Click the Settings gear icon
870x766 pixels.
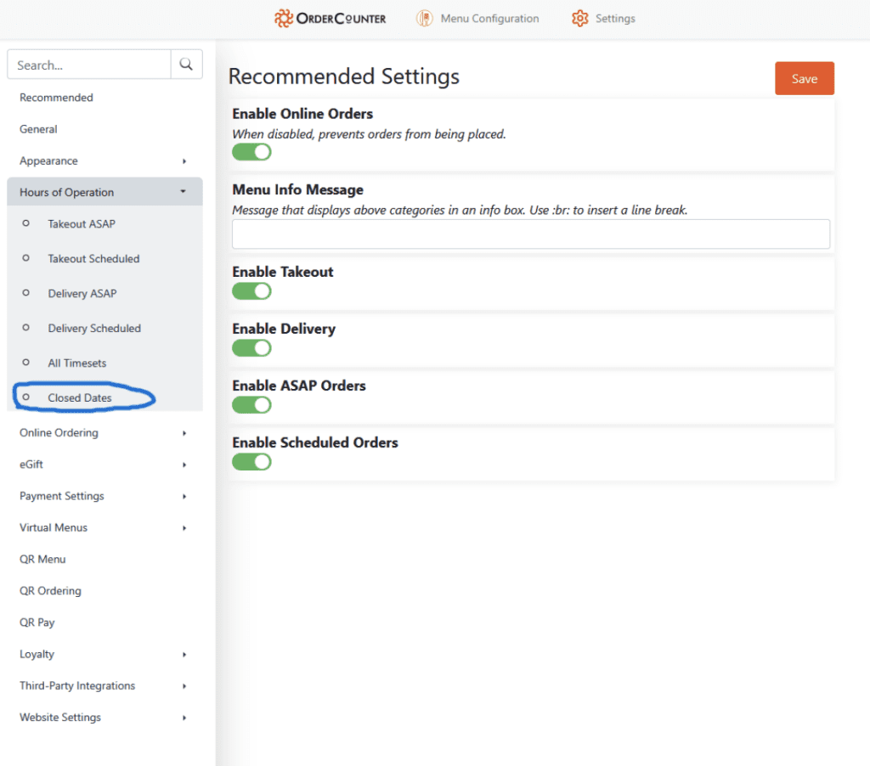[579, 19]
